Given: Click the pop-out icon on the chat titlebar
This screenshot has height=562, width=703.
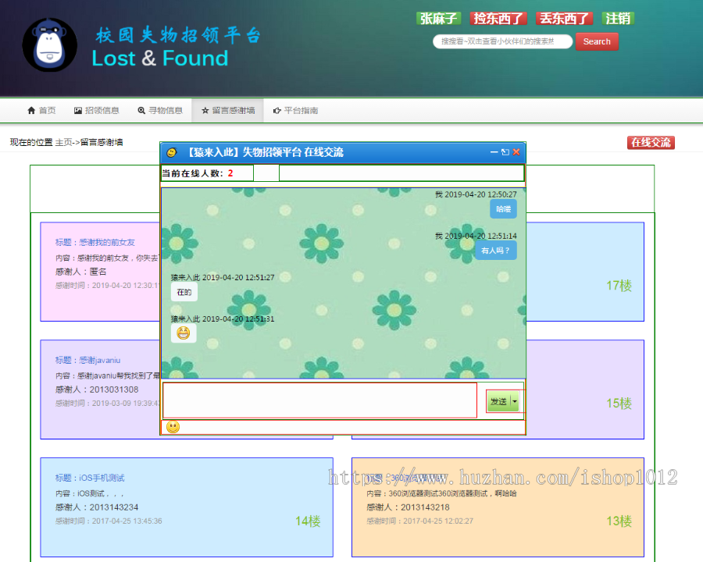Looking at the screenshot, I should point(504,152).
